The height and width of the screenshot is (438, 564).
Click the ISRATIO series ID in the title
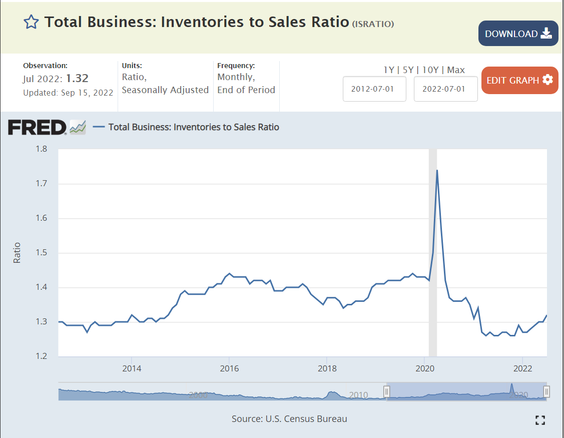click(373, 24)
